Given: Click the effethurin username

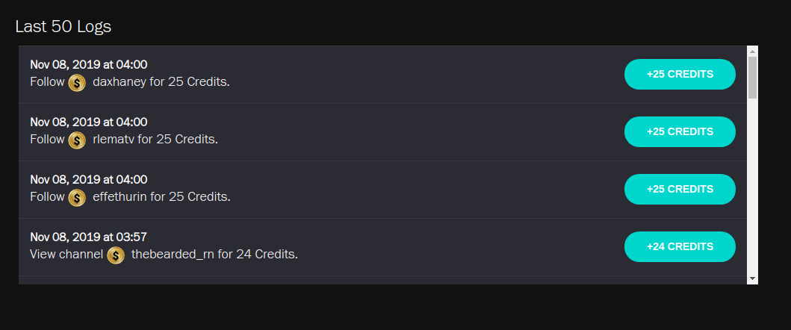Looking at the screenshot, I should pyautogui.click(x=119, y=196).
